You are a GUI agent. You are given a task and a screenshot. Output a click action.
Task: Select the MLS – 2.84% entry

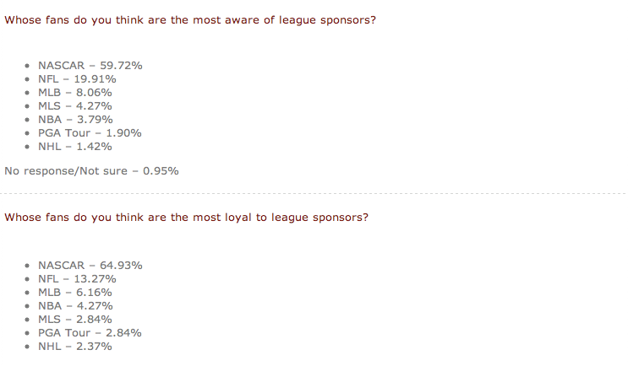point(75,320)
